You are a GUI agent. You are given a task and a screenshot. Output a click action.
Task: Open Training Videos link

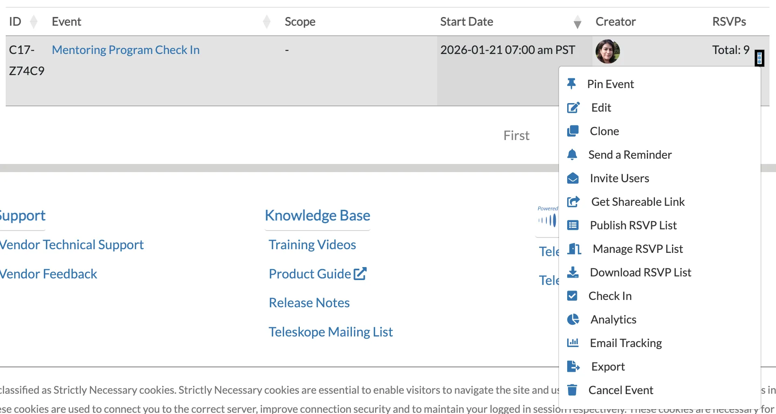click(x=312, y=244)
